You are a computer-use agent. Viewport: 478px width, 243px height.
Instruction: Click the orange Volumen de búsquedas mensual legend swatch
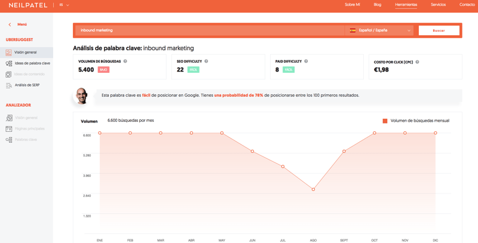(385, 121)
